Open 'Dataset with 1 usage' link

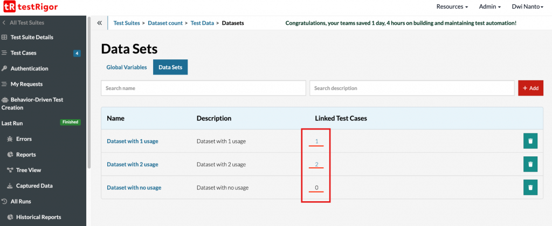132,141
